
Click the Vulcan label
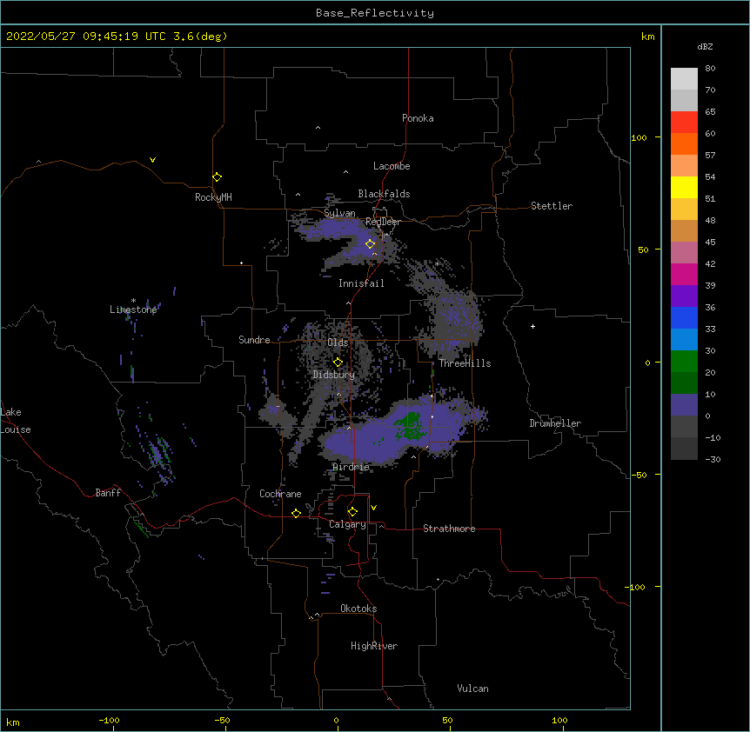pos(472,689)
